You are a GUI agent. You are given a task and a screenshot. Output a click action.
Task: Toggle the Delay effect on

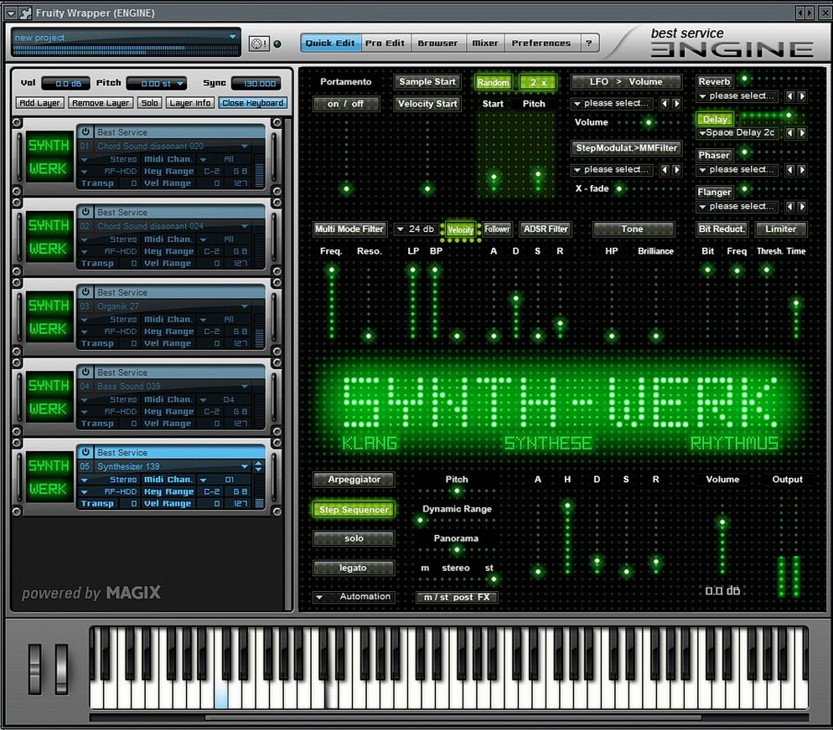coord(715,120)
